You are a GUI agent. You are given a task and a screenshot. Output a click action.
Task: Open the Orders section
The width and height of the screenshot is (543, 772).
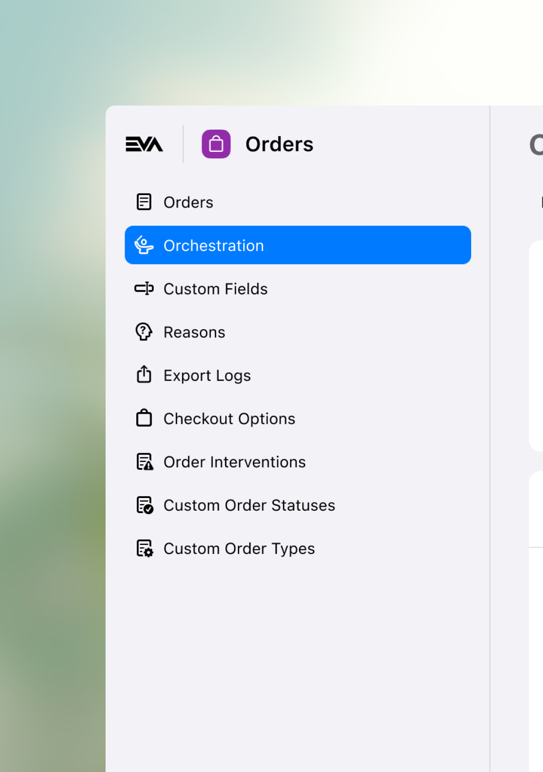189,202
